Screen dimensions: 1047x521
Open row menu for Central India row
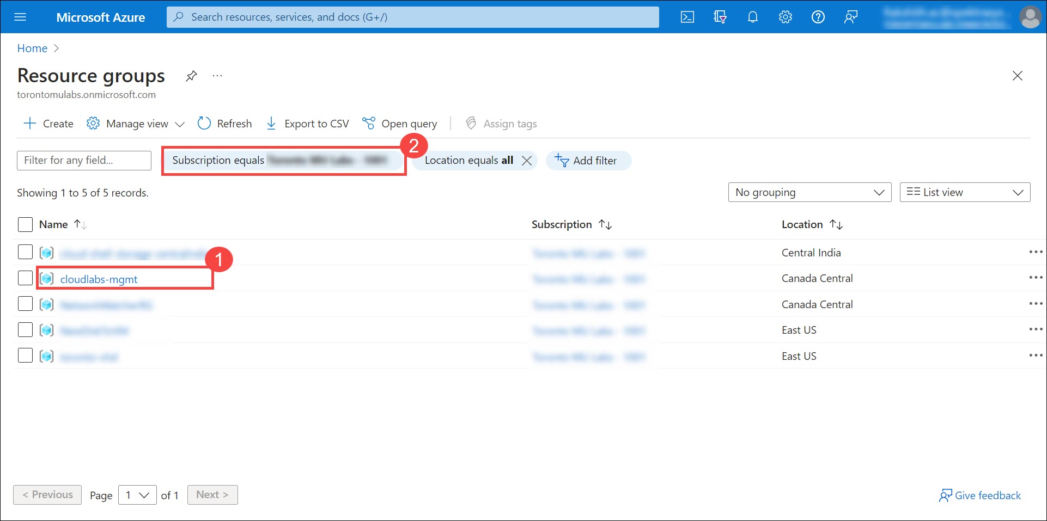[1035, 252]
